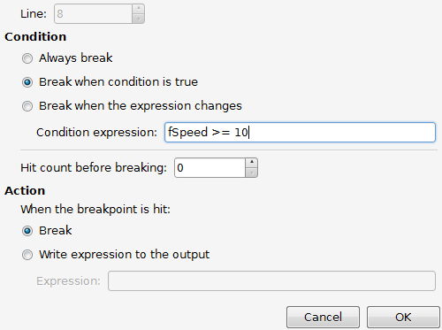
Task: Click the Condition expression label
Action: click(96, 133)
